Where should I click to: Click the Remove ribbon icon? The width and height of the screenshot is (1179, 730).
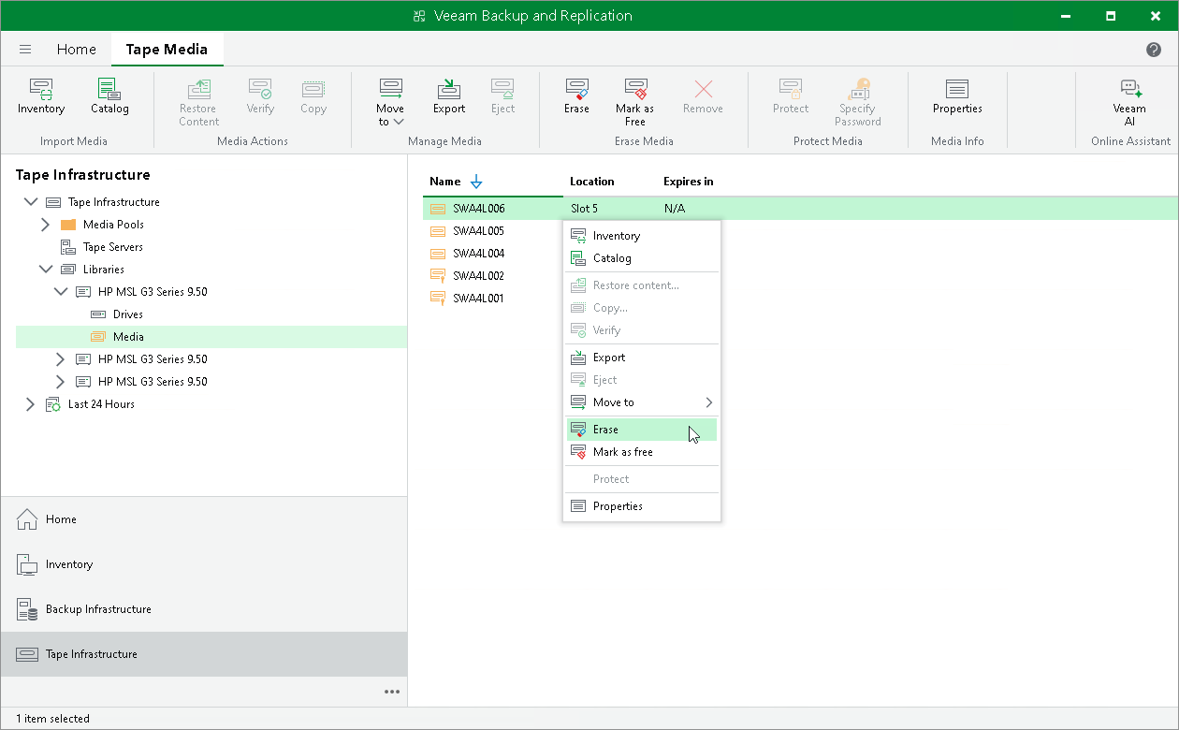(x=703, y=89)
